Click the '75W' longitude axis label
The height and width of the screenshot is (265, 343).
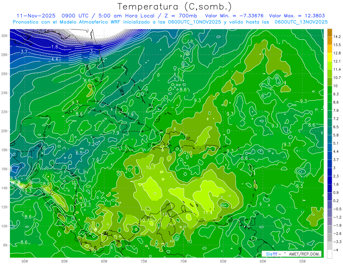coord(144,261)
